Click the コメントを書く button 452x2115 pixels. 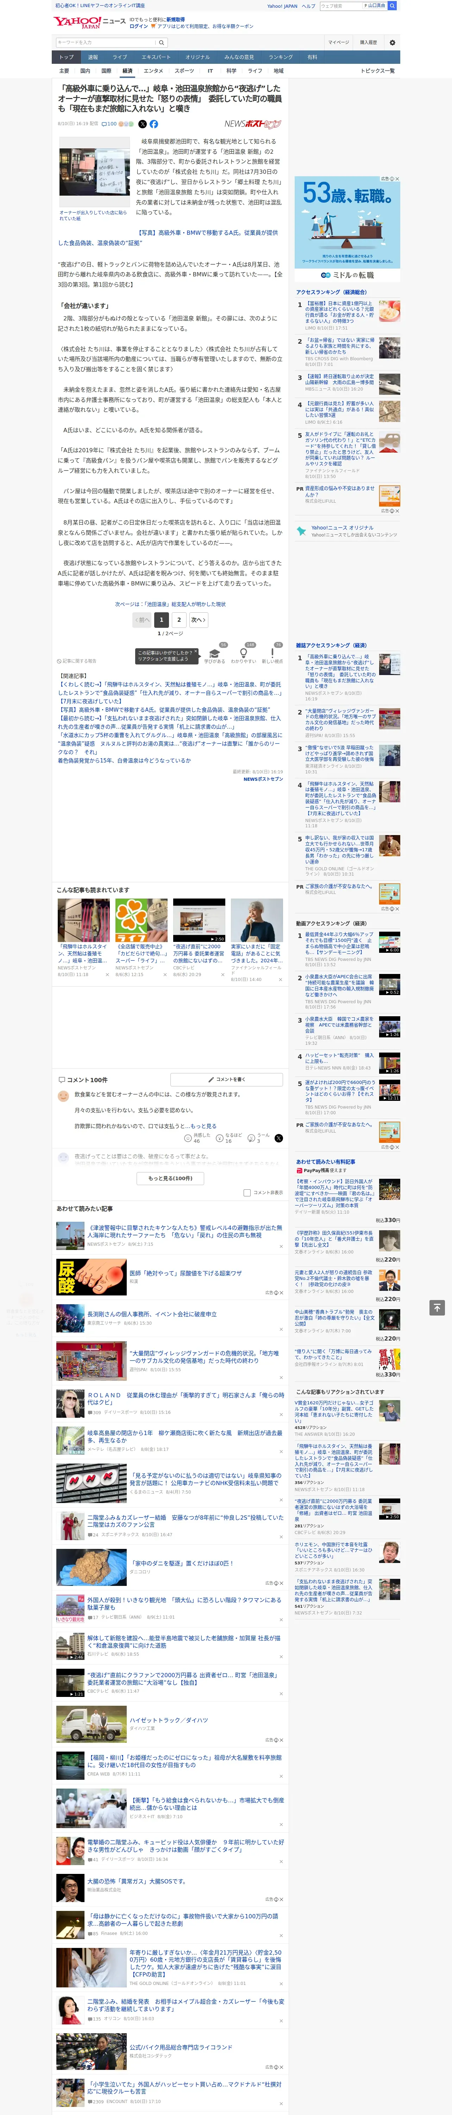tap(227, 1080)
